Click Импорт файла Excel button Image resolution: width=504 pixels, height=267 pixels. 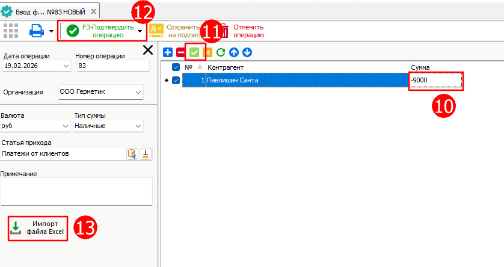tap(38, 229)
